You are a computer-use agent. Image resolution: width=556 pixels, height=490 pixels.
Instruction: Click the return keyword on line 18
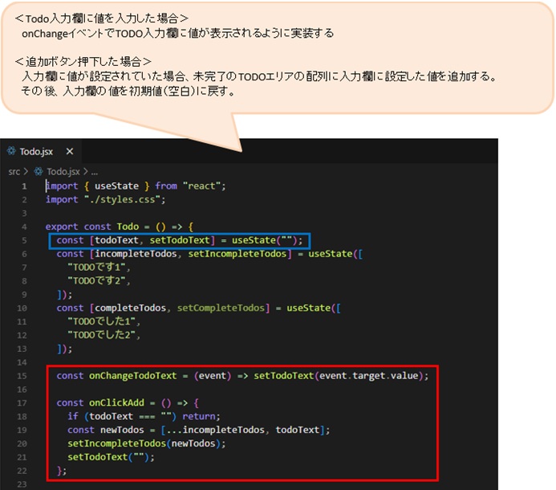tap(199, 416)
